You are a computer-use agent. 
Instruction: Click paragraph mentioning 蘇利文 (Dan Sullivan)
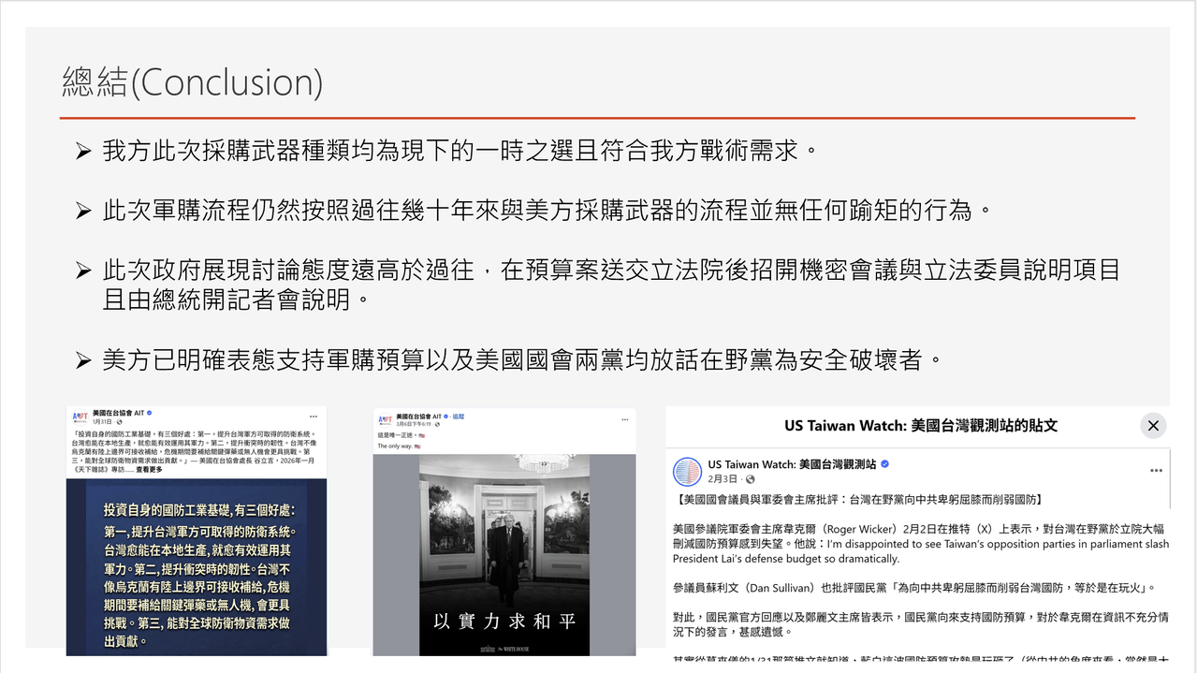[915, 588]
